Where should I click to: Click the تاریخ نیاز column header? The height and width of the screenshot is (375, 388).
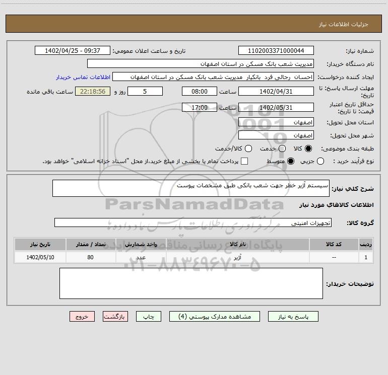(x=40, y=244)
